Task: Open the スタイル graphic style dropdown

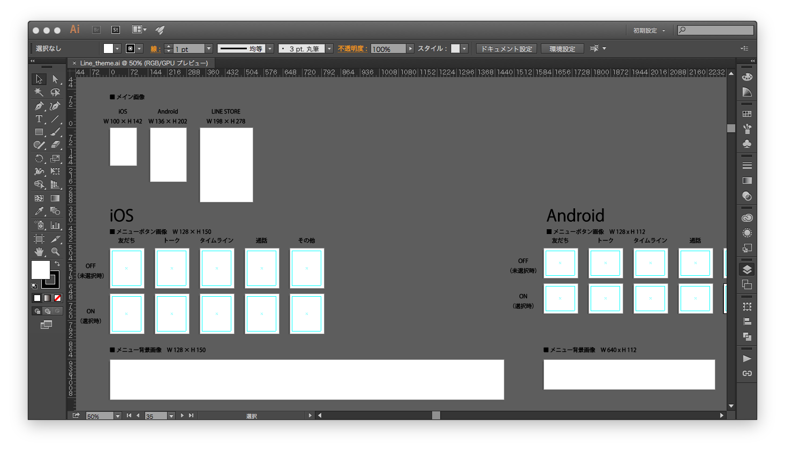Action: [x=464, y=49]
